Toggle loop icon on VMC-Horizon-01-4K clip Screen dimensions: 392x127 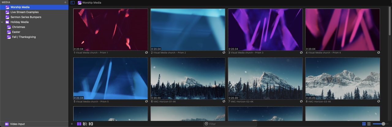pyautogui.click(x=224, y=102)
